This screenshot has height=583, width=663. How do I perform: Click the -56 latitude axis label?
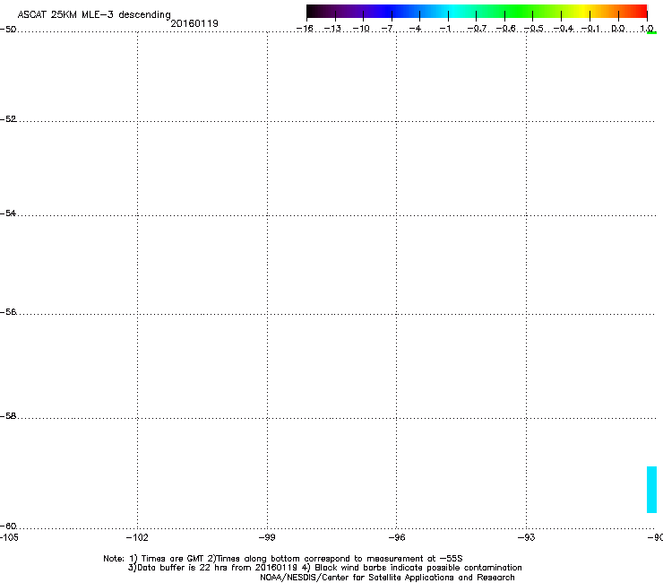pos(8,311)
